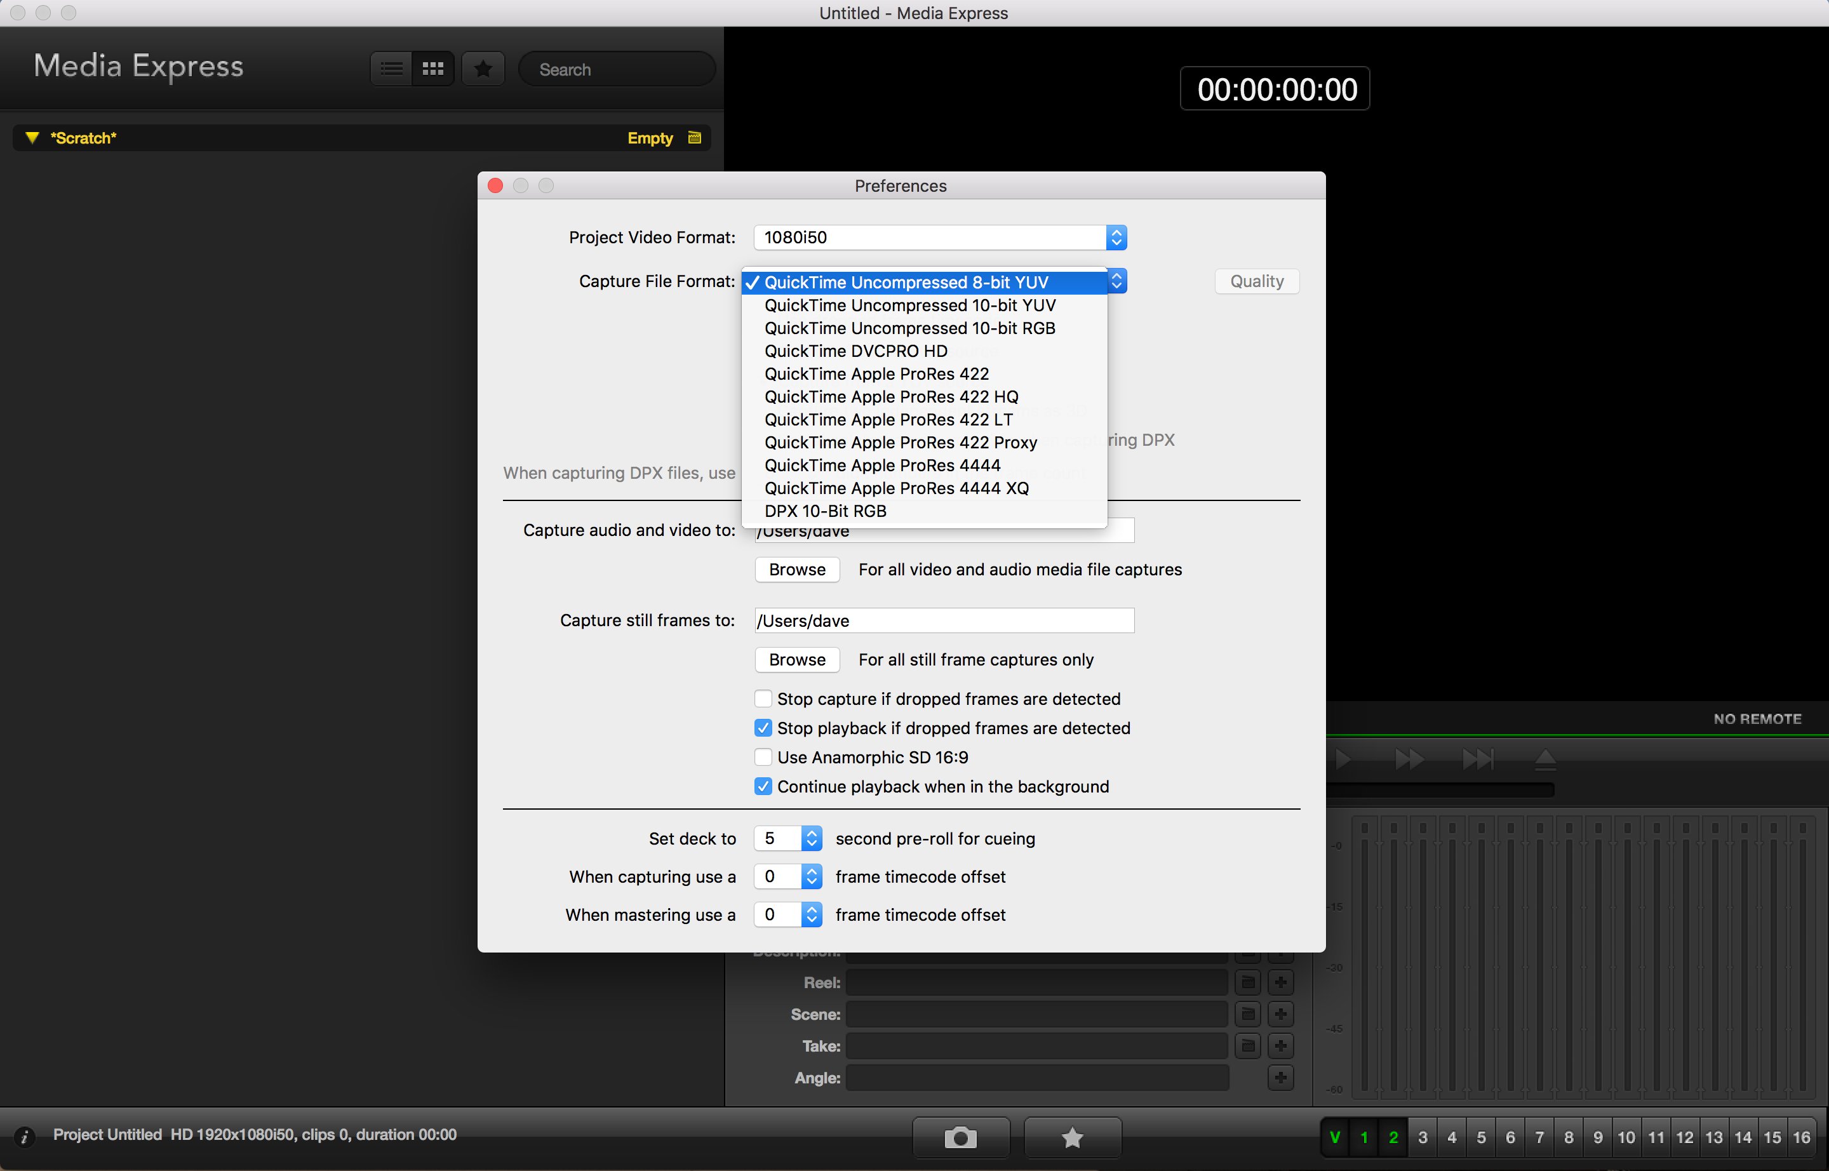The image size is (1829, 1171).
Task: Adjust the mastering timecode offset stepper
Action: coord(812,914)
